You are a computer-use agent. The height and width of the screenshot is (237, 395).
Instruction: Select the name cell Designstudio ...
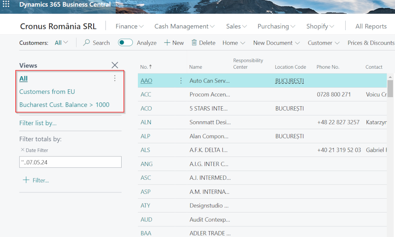[x=209, y=205]
